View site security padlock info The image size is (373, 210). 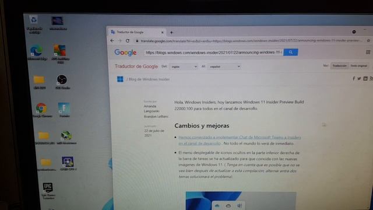[137, 41]
